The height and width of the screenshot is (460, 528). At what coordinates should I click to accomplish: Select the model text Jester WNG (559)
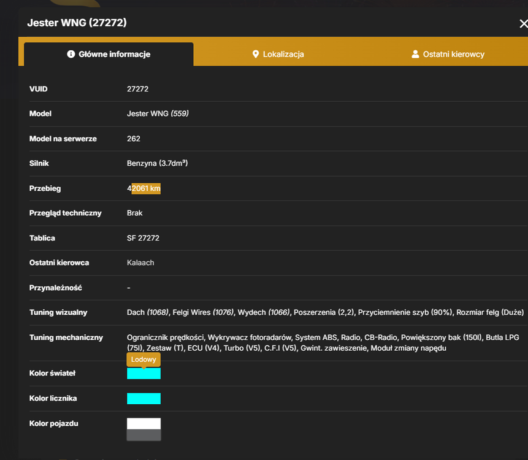(x=158, y=113)
